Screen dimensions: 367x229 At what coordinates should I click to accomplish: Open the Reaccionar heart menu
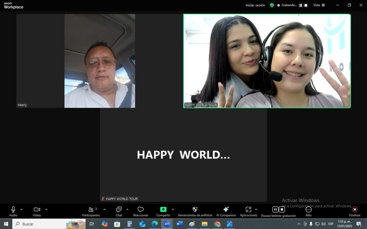click(x=140, y=212)
